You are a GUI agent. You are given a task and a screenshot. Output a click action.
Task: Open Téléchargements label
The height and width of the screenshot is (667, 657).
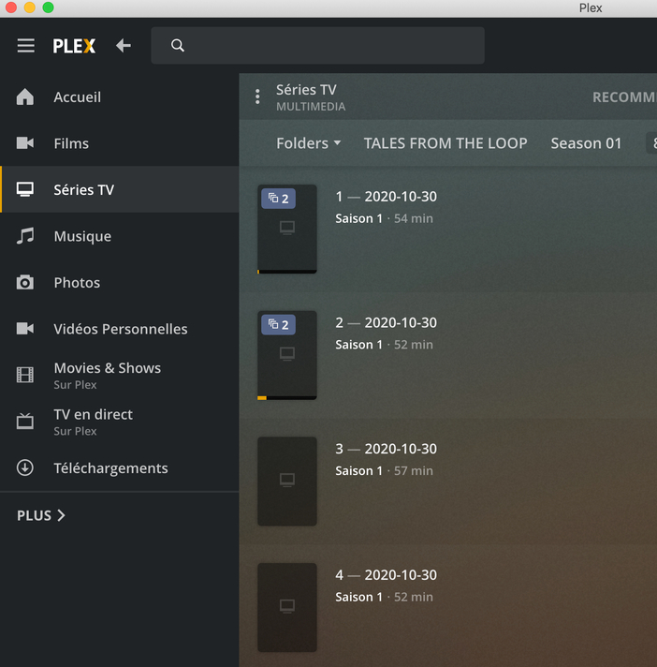(x=110, y=467)
